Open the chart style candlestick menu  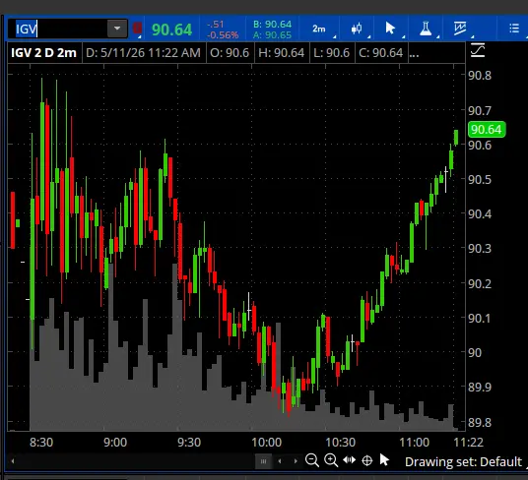[357, 29]
